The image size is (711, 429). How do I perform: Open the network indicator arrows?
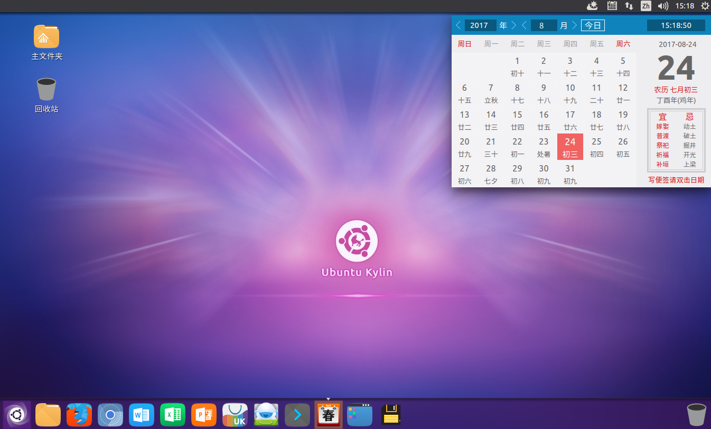click(x=629, y=6)
